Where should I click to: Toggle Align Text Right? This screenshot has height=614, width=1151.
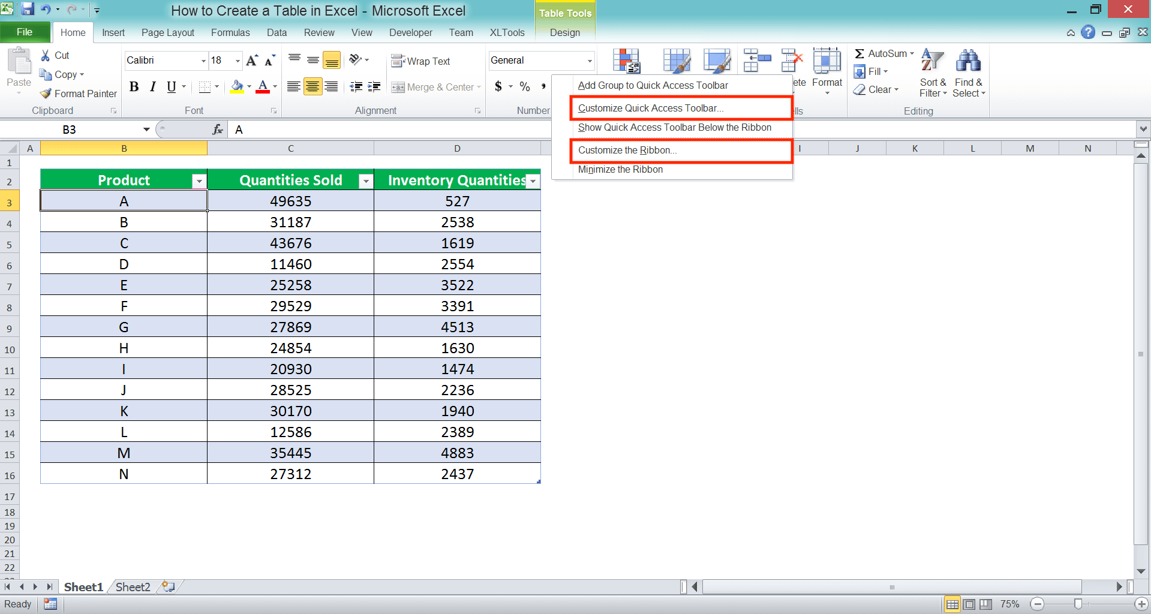pyautogui.click(x=331, y=87)
